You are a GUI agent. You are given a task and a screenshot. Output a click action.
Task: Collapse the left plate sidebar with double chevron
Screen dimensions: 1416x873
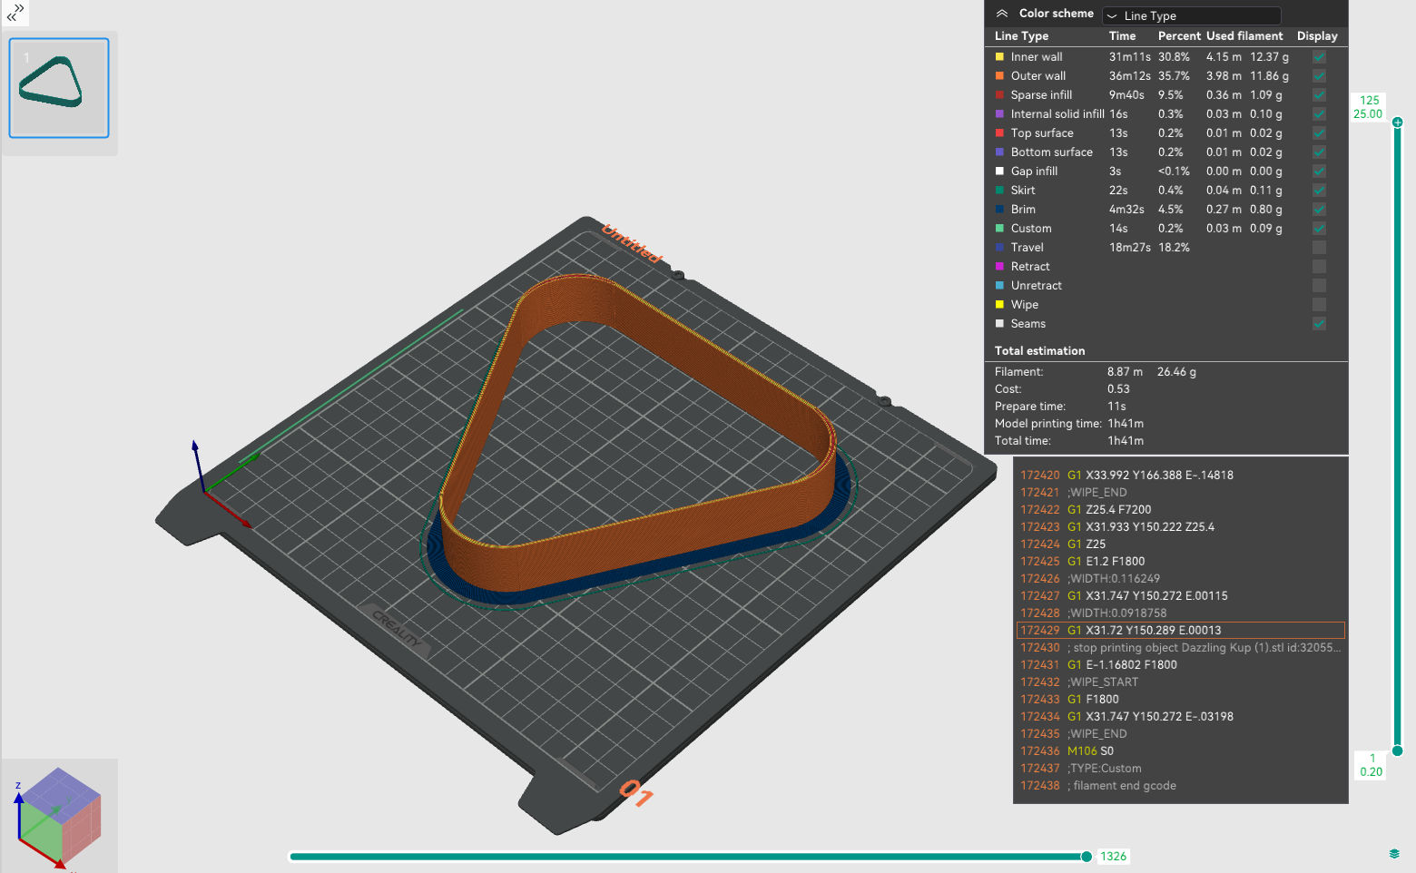point(15,13)
